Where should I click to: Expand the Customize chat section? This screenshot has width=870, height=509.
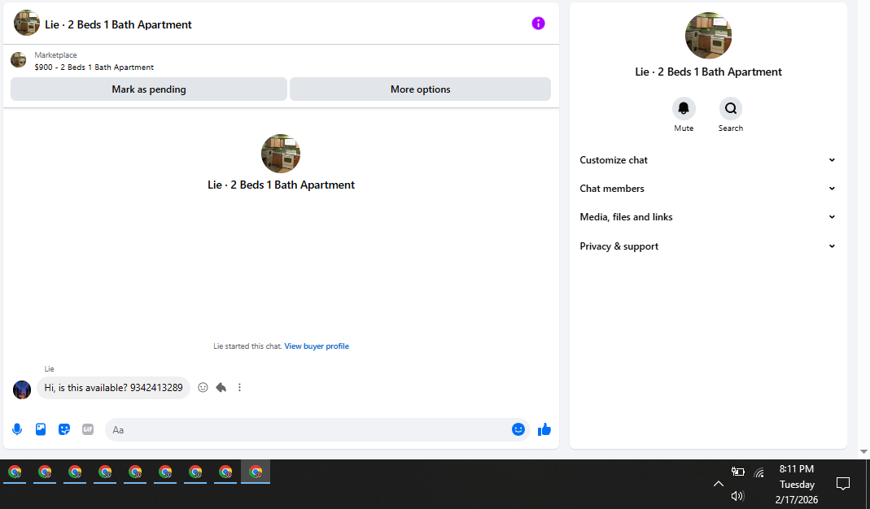708,159
